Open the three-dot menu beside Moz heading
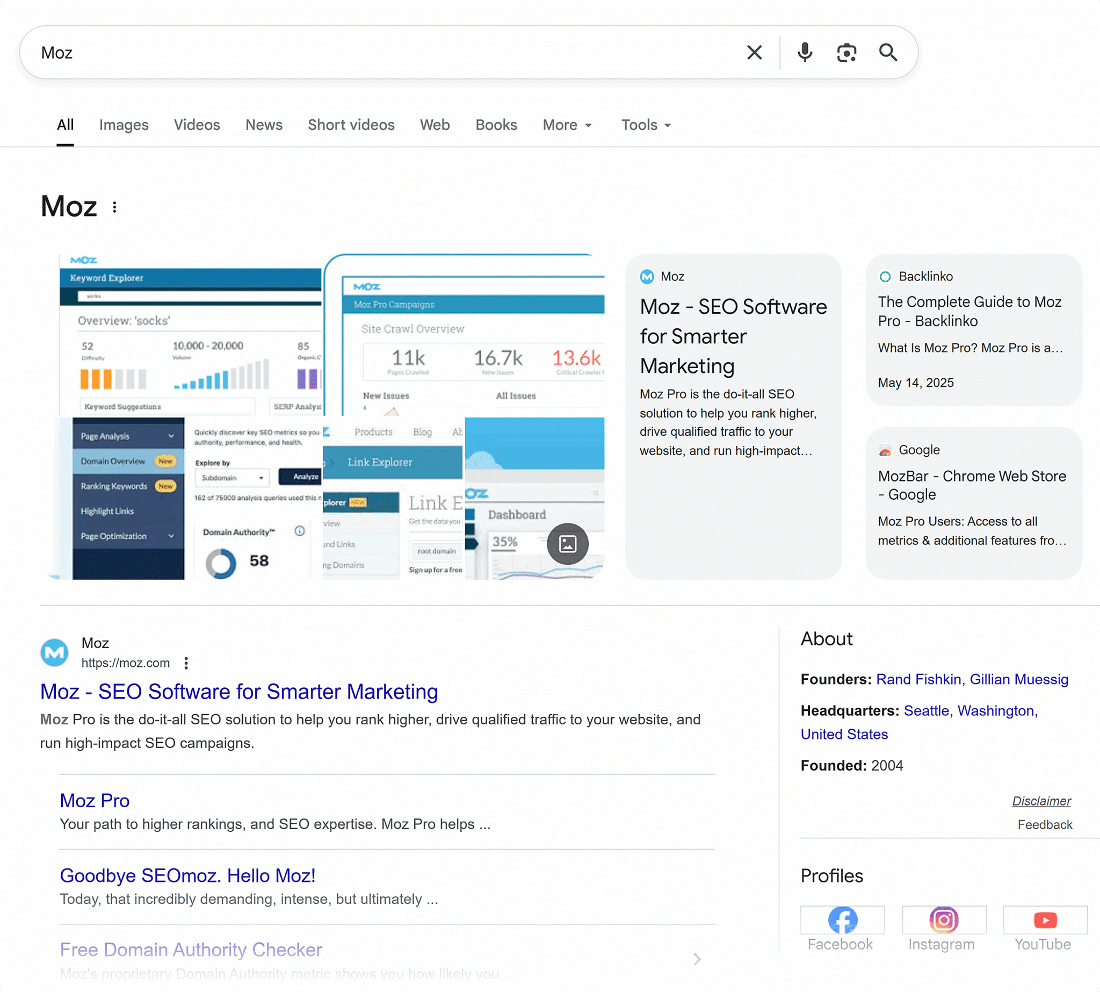 click(114, 207)
